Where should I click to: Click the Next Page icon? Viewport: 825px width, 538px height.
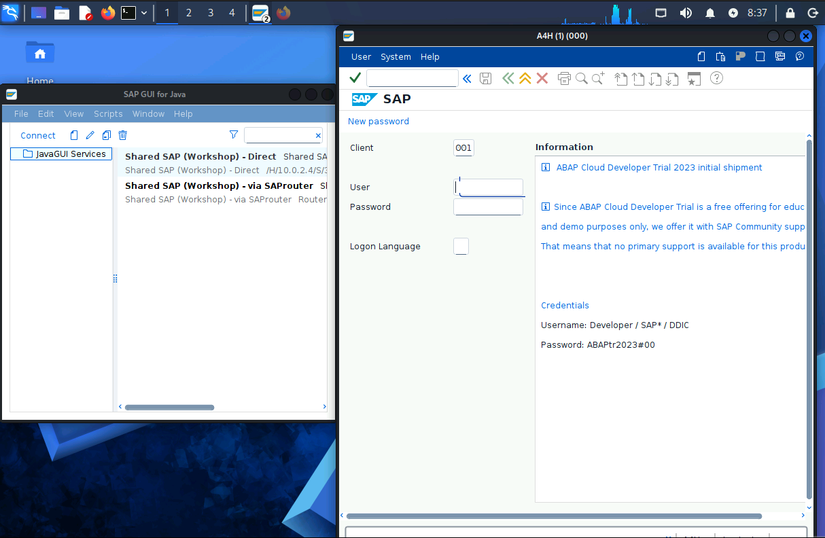655,79
